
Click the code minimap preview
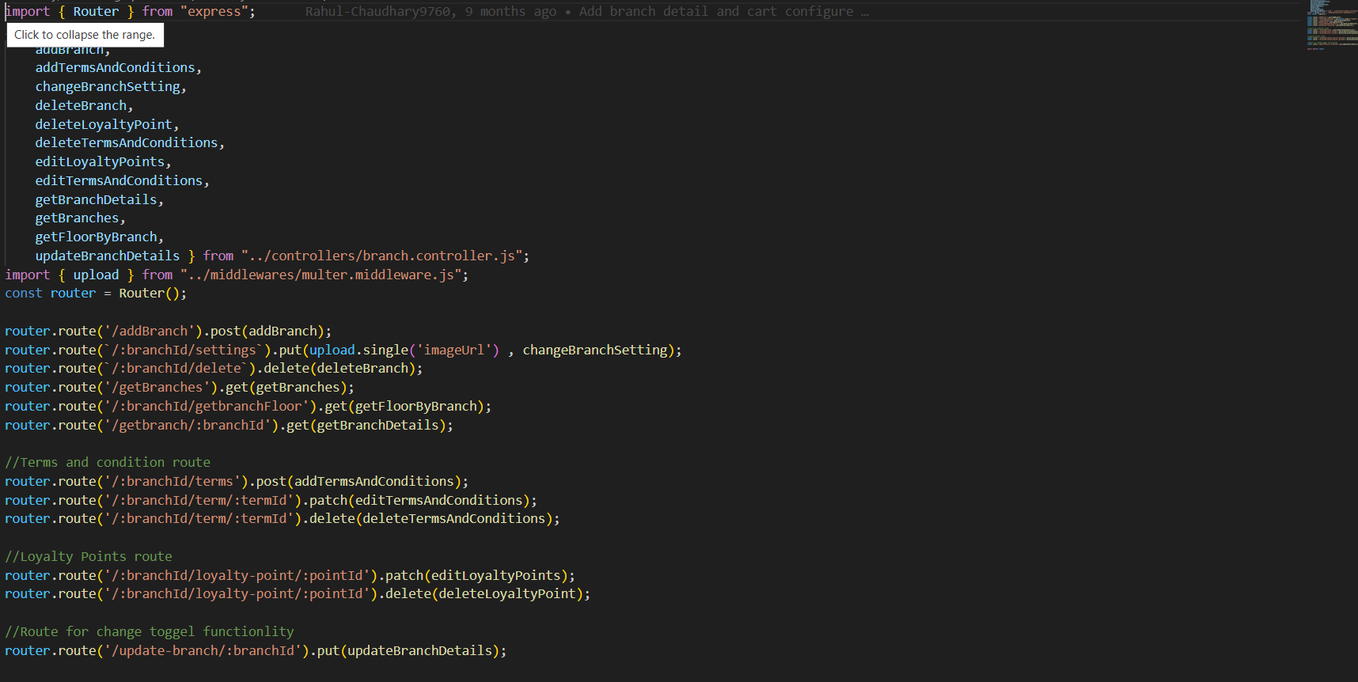1331,25
